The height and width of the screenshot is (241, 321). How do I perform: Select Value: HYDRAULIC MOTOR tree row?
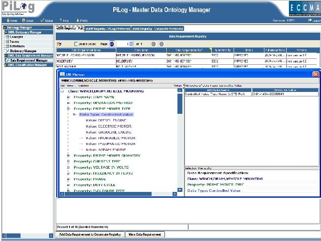point(111,138)
